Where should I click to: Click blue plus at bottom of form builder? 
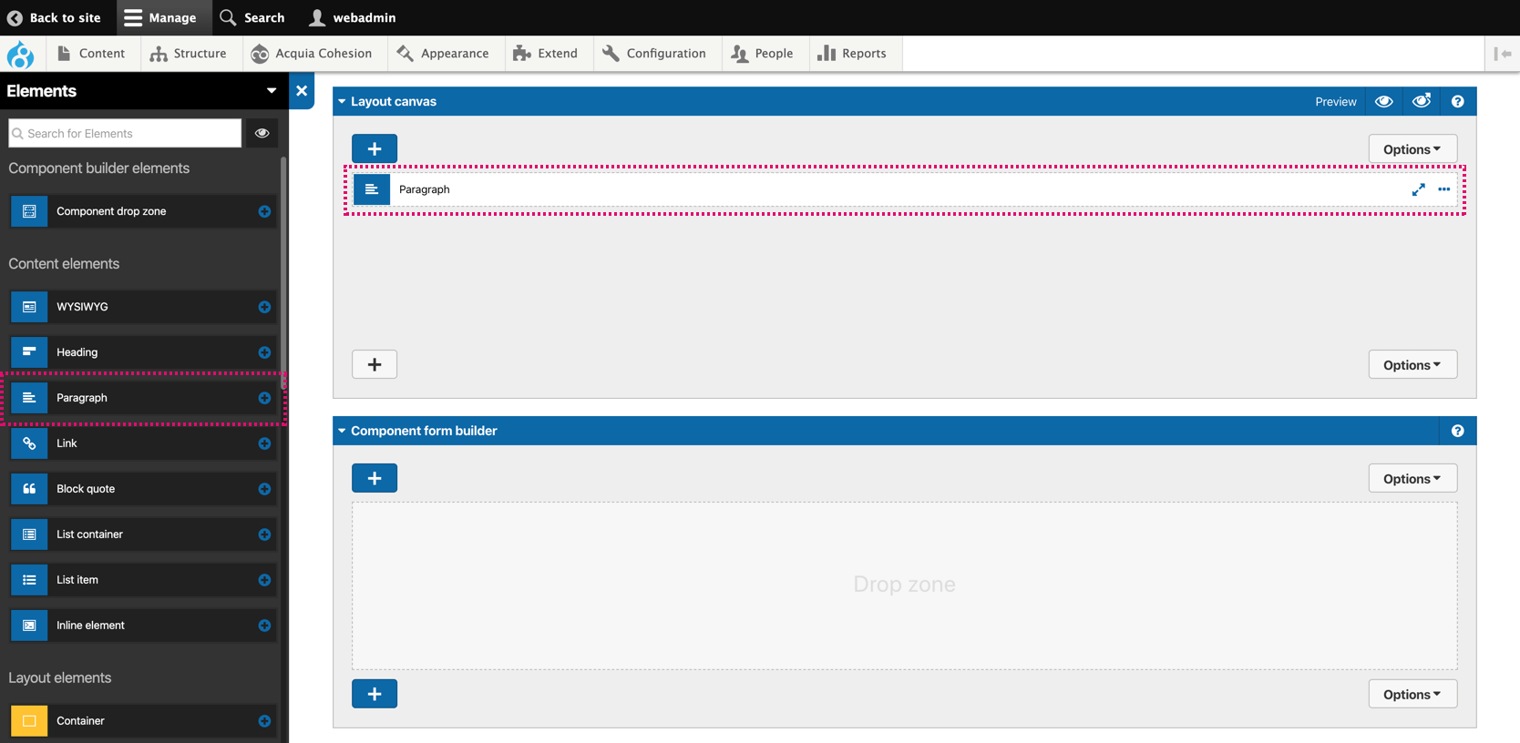click(375, 695)
